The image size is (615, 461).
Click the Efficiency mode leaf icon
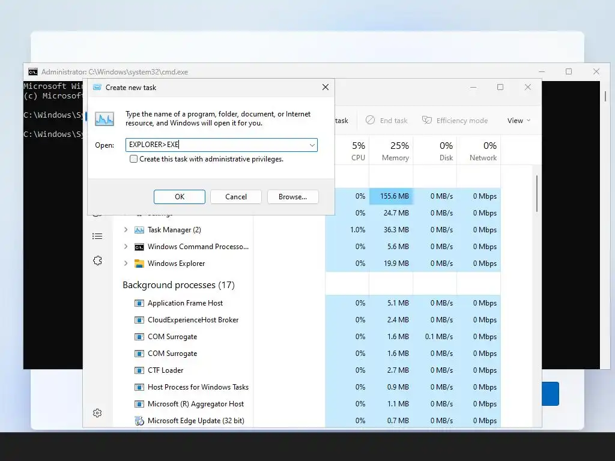pos(427,120)
